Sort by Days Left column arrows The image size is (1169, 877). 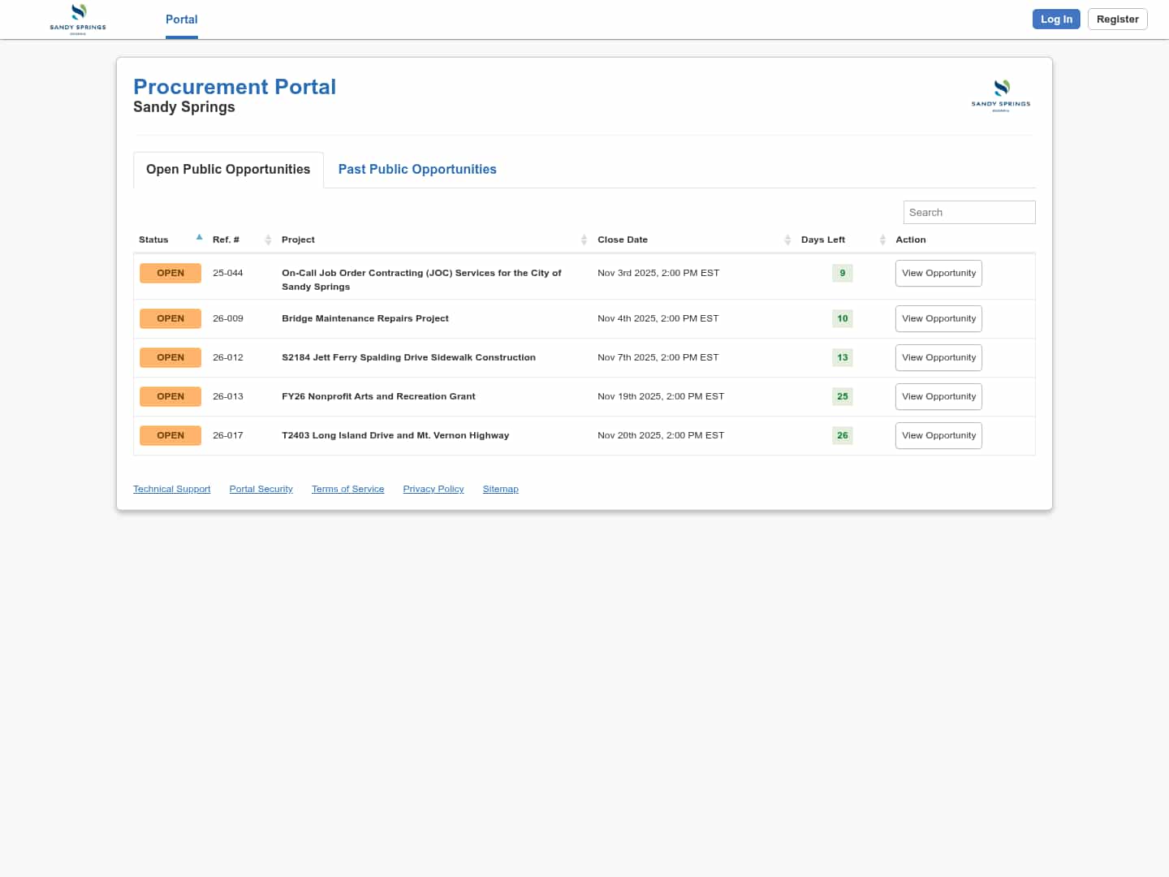point(882,240)
